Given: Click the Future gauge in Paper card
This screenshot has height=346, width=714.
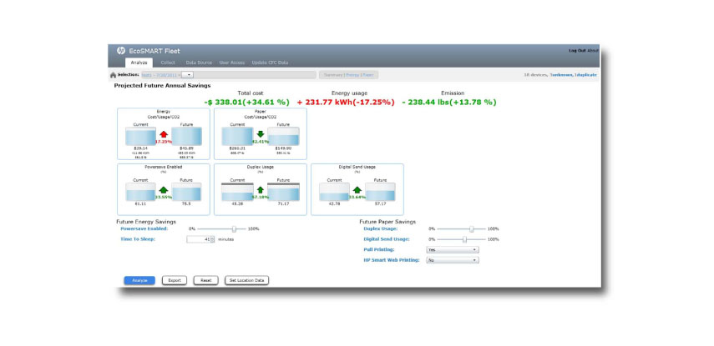Looking at the screenshot, I should (x=283, y=137).
